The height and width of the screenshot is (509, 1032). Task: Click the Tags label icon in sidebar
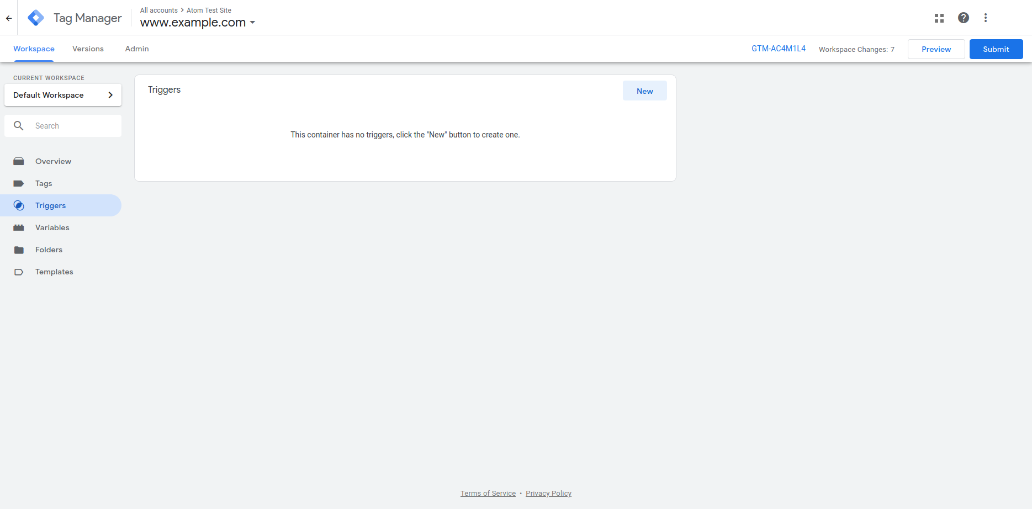pos(19,183)
